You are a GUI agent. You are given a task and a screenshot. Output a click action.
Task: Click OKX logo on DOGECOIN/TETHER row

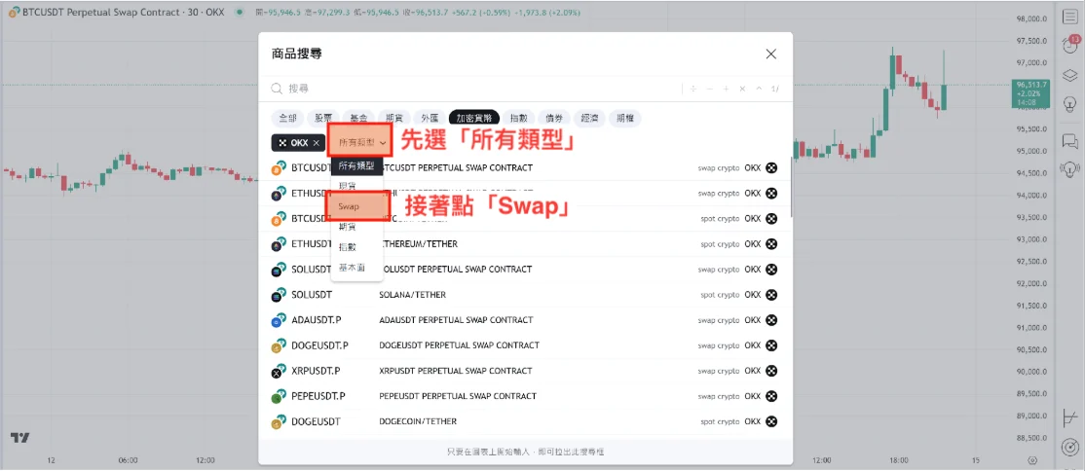pyautogui.click(x=770, y=421)
